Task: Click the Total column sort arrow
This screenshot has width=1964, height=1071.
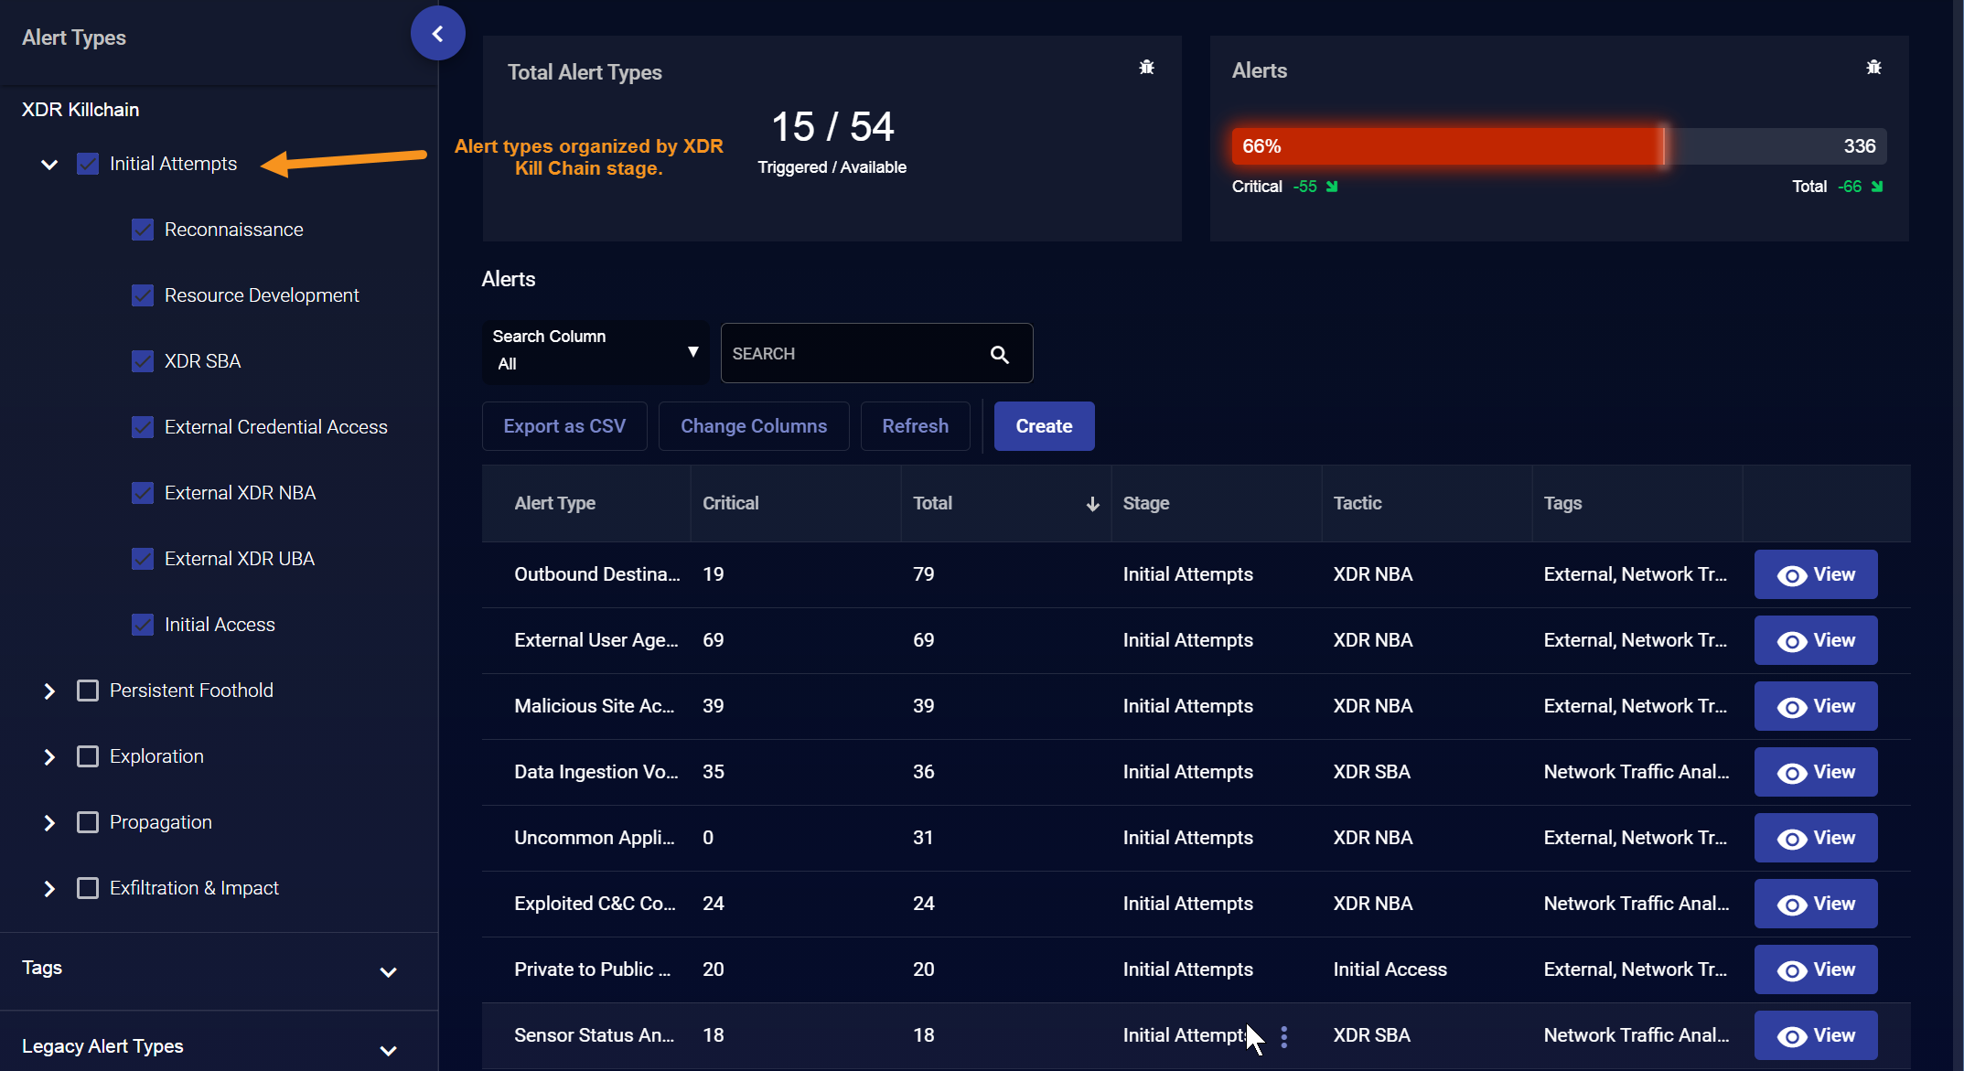Action: click(1092, 504)
